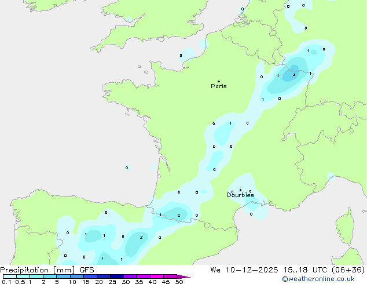This screenshot has width=367, height=284.
Task: Click the legend scale label '0.1'
Action: (6, 282)
